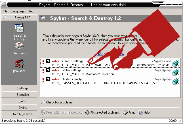Uncheck the Gator Global settings checkbox

(48, 70)
